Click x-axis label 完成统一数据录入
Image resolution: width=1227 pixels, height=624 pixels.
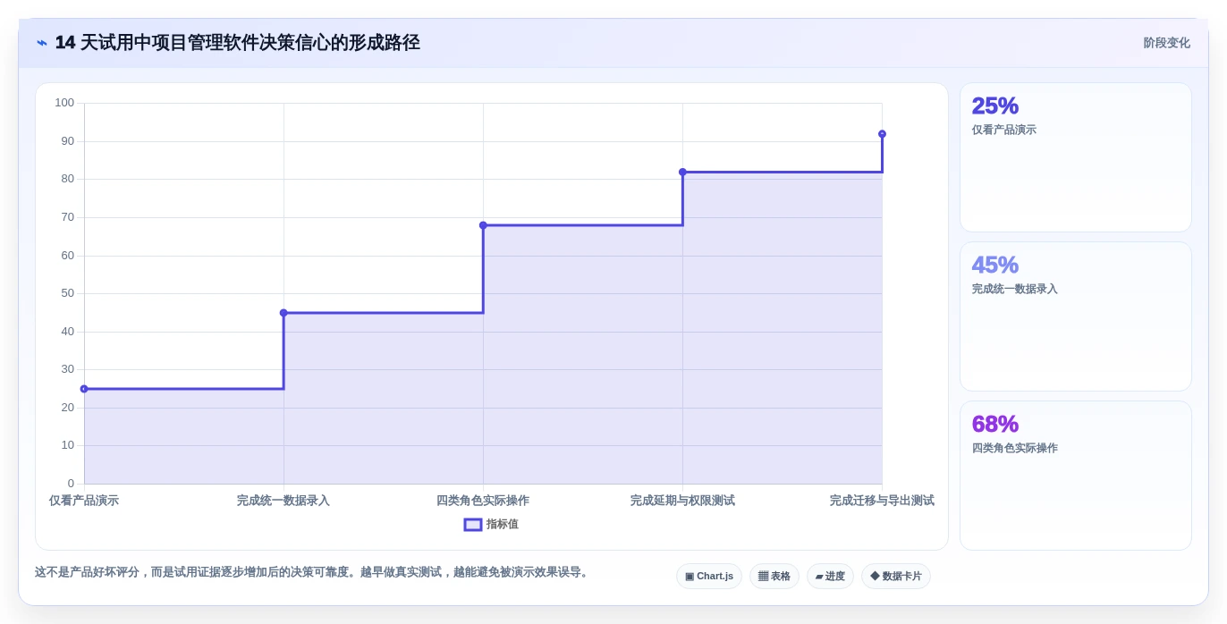tap(283, 501)
